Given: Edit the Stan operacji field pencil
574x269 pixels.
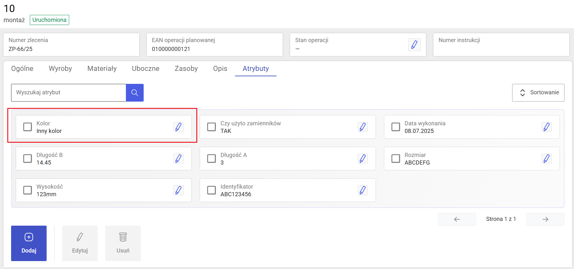Looking at the screenshot, I should 414,45.
